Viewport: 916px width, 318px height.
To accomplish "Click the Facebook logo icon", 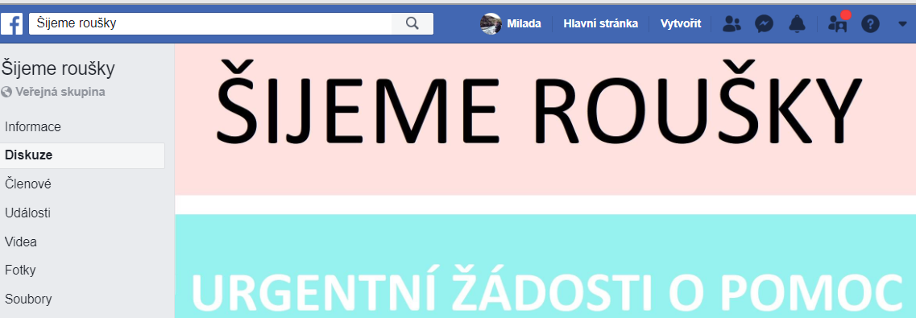I will (x=12, y=24).
